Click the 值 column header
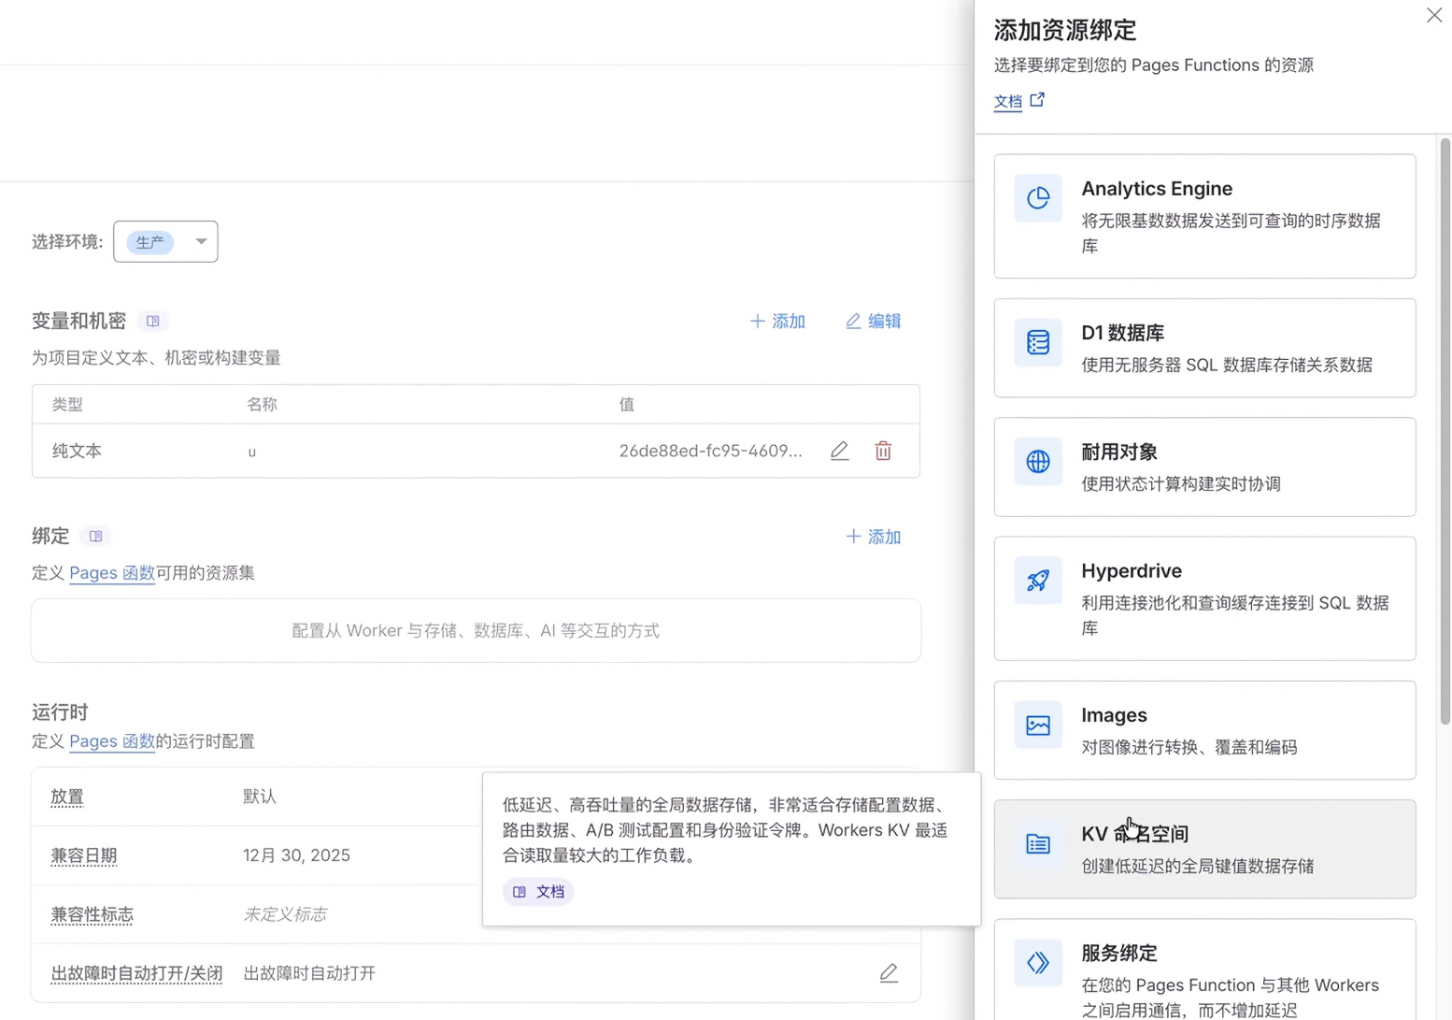1452x1020 pixels. (x=627, y=404)
